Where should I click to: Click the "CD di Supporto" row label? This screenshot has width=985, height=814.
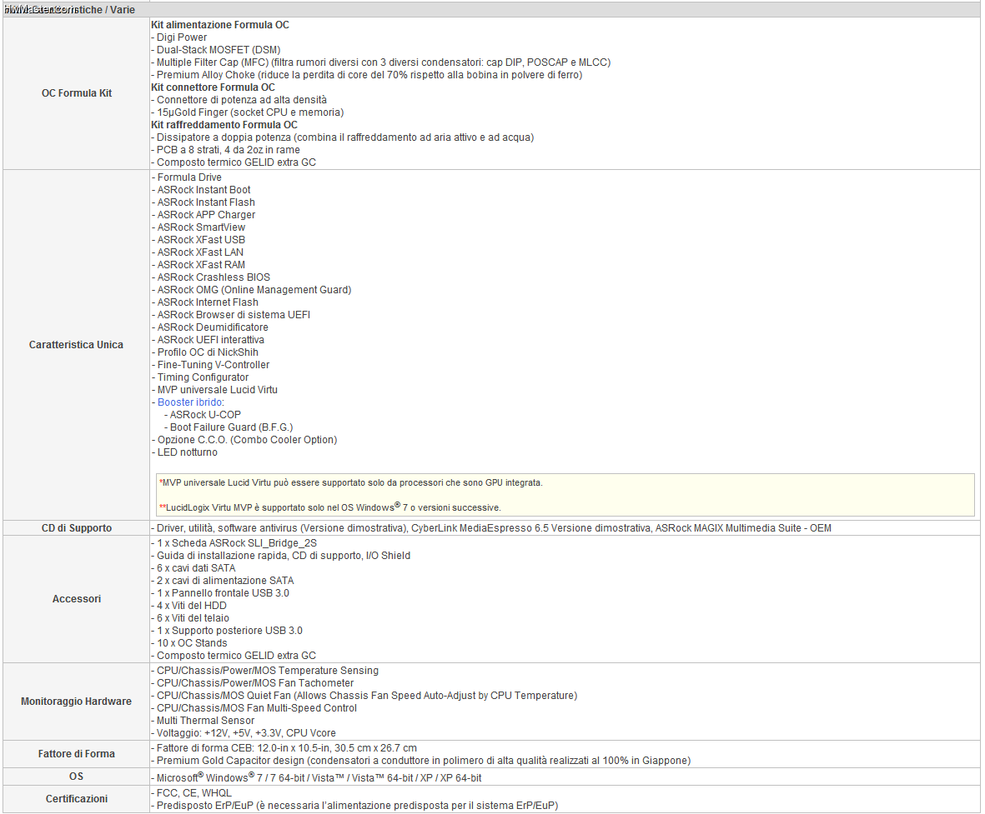[x=77, y=528]
